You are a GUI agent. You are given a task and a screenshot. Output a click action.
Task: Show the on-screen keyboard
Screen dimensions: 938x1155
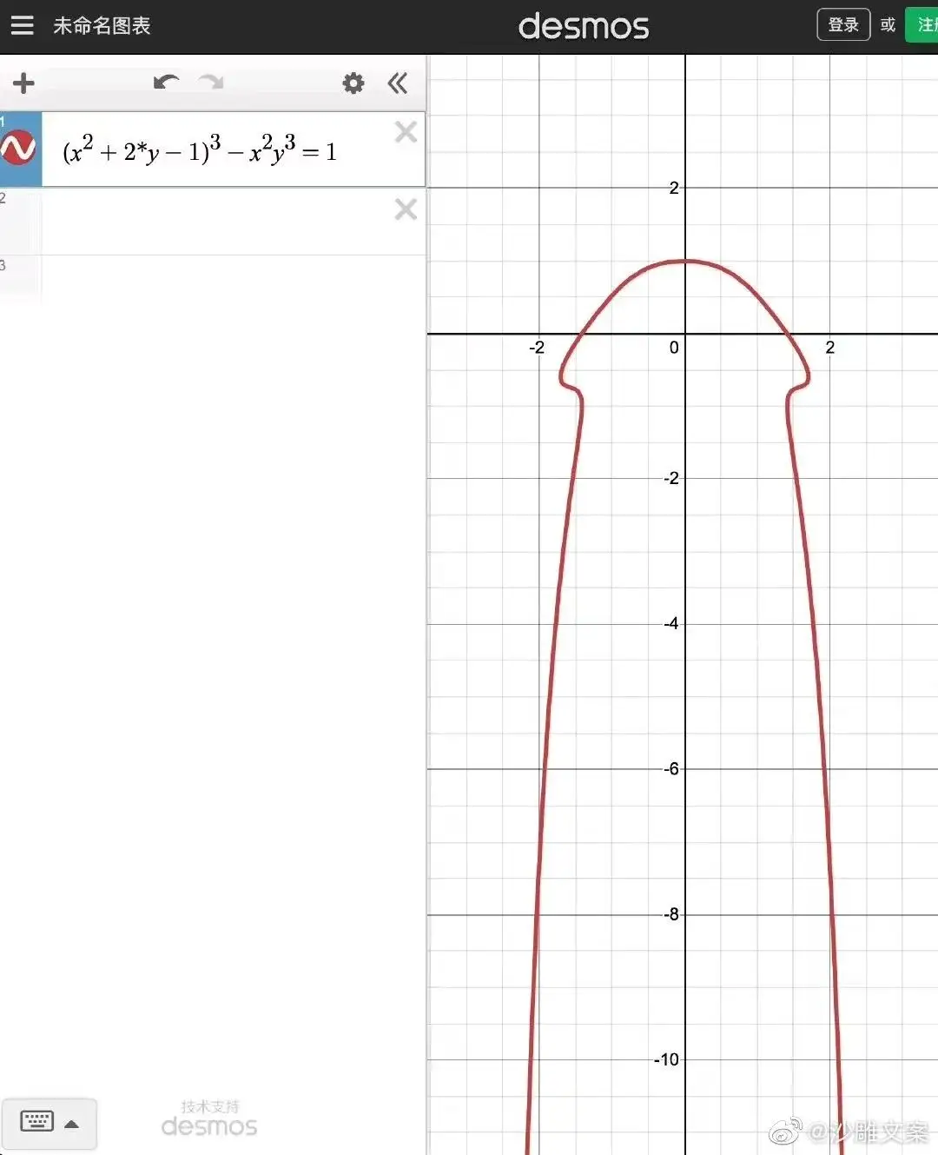point(36,1122)
